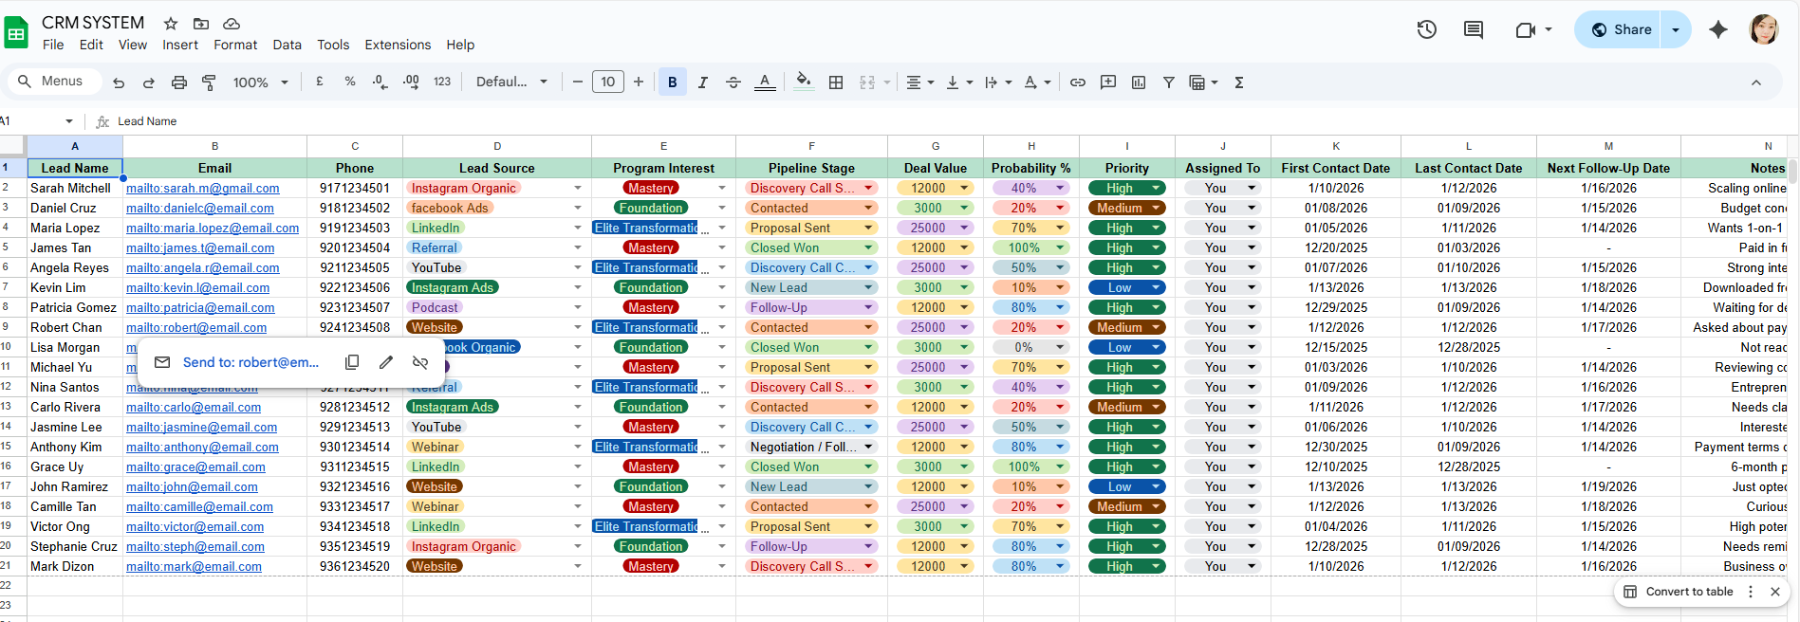Apply strikethrough formatting

click(733, 82)
